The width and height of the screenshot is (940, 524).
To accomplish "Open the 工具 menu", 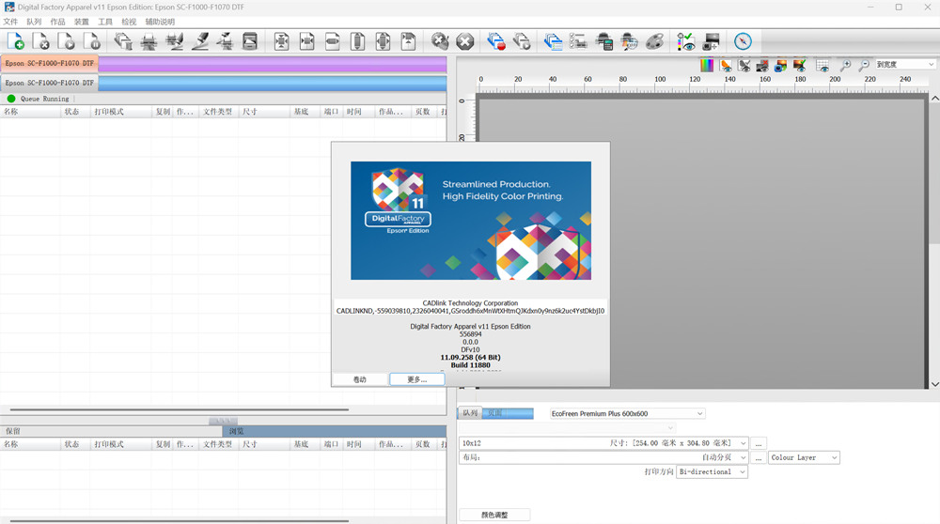I will [x=105, y=22].
